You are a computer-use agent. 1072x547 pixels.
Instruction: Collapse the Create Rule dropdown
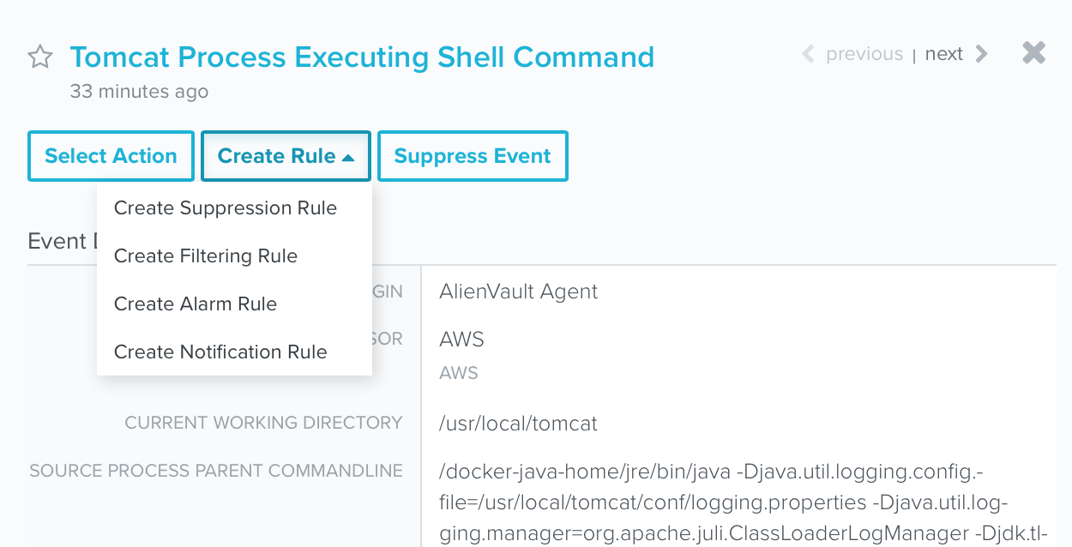[x=286, y=156]
